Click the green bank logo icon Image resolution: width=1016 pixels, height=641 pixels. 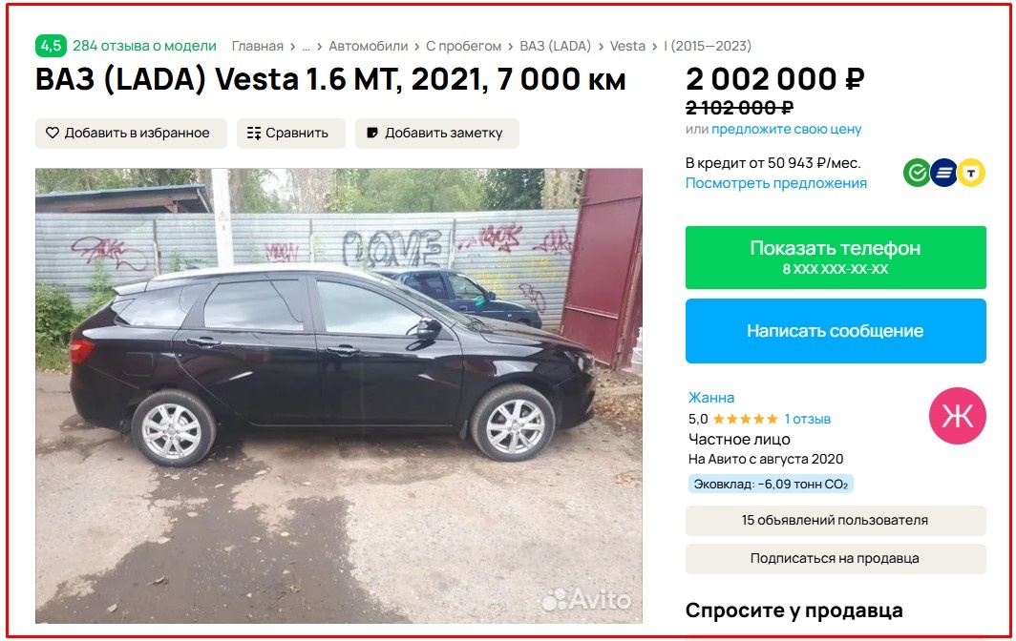click(917, 173)
